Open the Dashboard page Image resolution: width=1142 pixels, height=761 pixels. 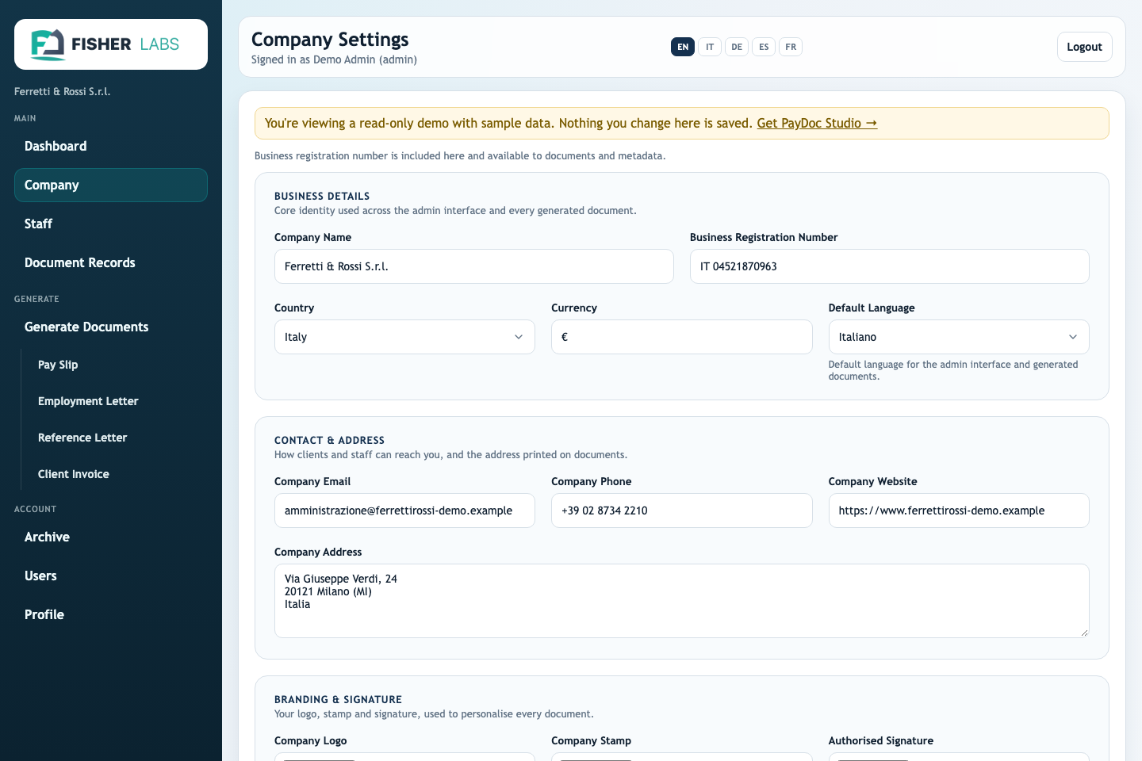point(111,146)
